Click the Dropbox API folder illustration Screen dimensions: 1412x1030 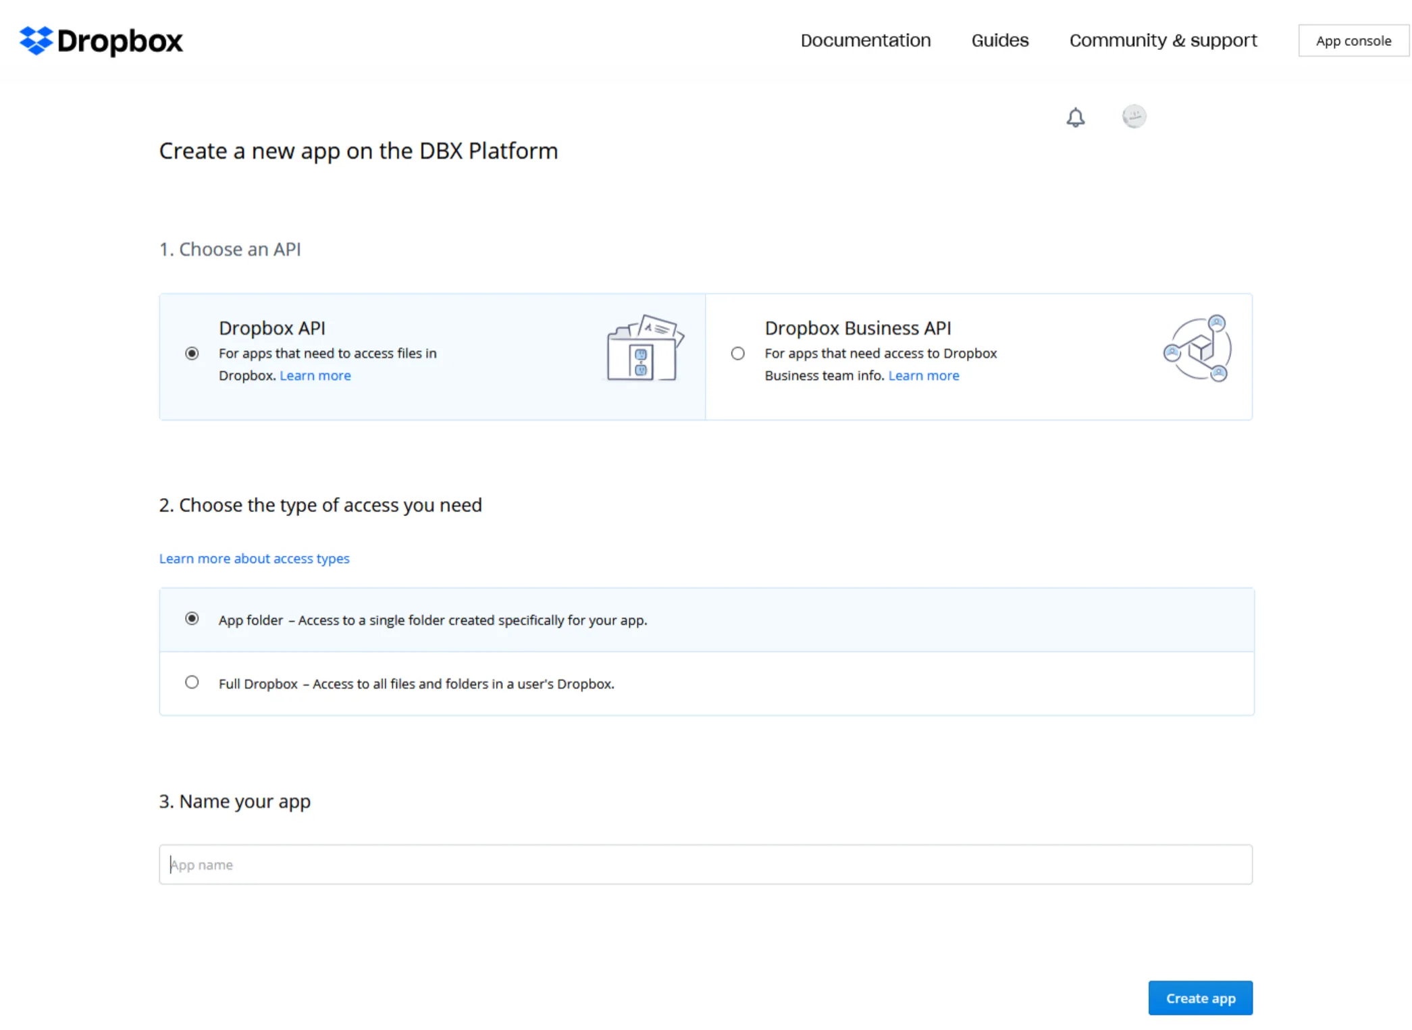(645, 348)
